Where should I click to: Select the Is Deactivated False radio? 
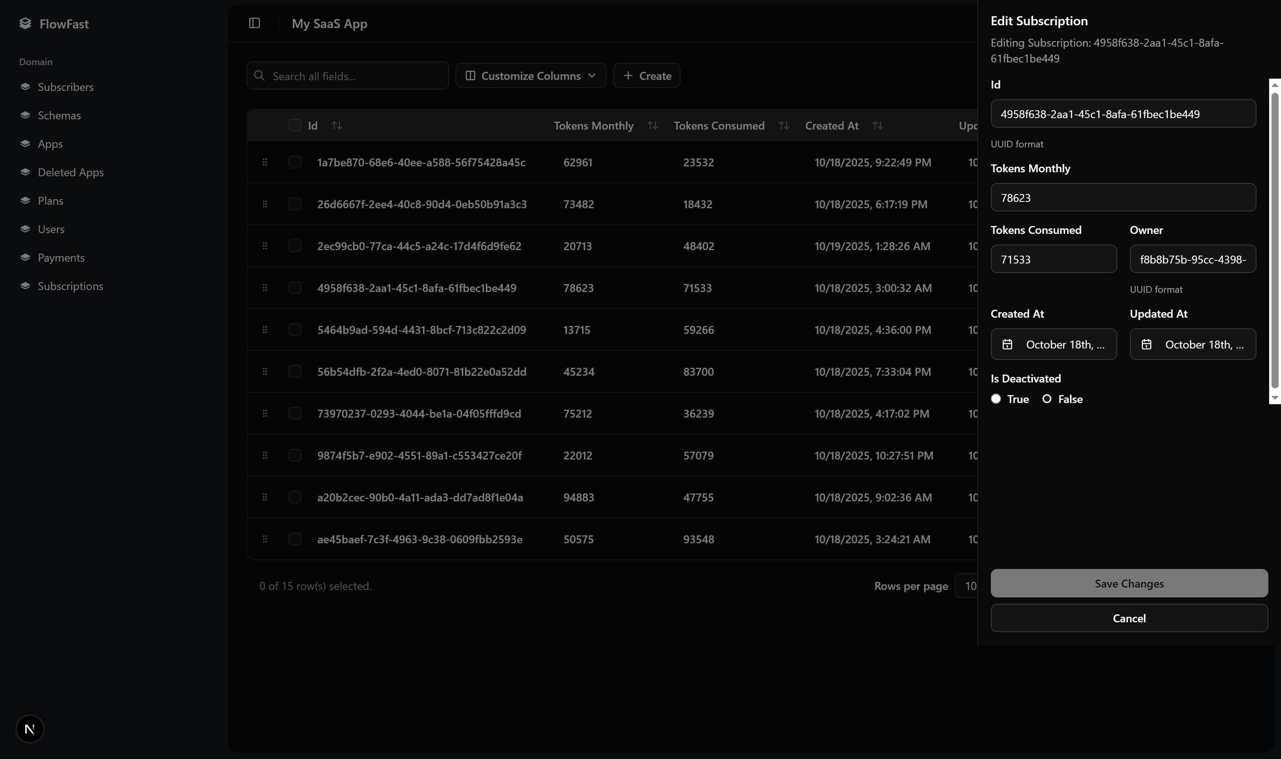coord(1047,399)
